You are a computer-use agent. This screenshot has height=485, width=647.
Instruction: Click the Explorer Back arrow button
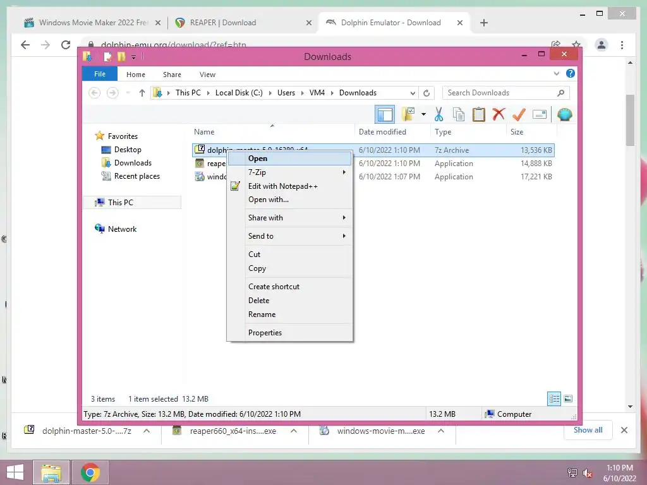pos(95,93)
